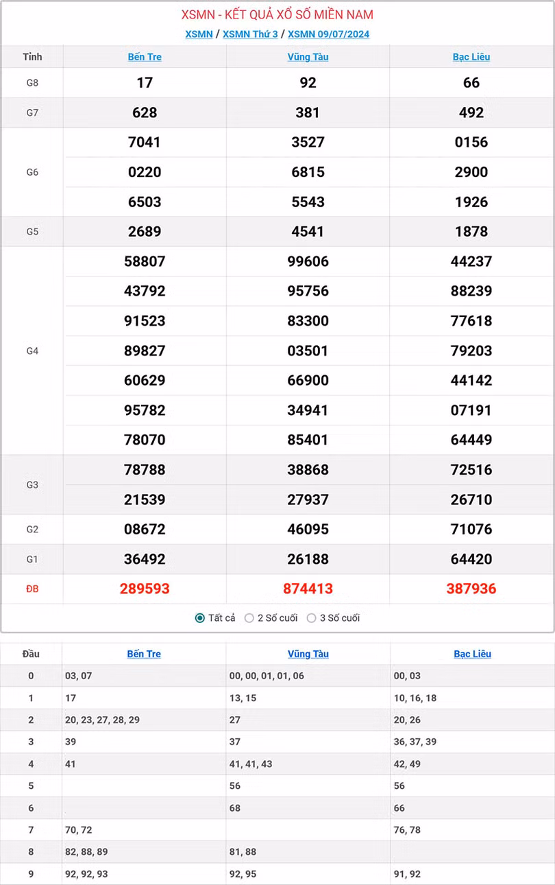Open Vũng Tàu link in results header
The height and width of the screenshot is (885, 555).
(x=308, y=57)
